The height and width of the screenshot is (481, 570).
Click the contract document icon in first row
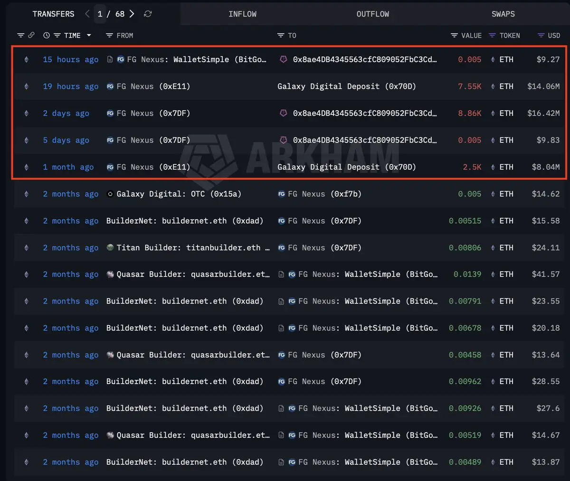[110, 59]
